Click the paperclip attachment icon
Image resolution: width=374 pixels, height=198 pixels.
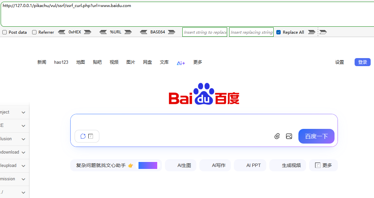pos(277,136)
